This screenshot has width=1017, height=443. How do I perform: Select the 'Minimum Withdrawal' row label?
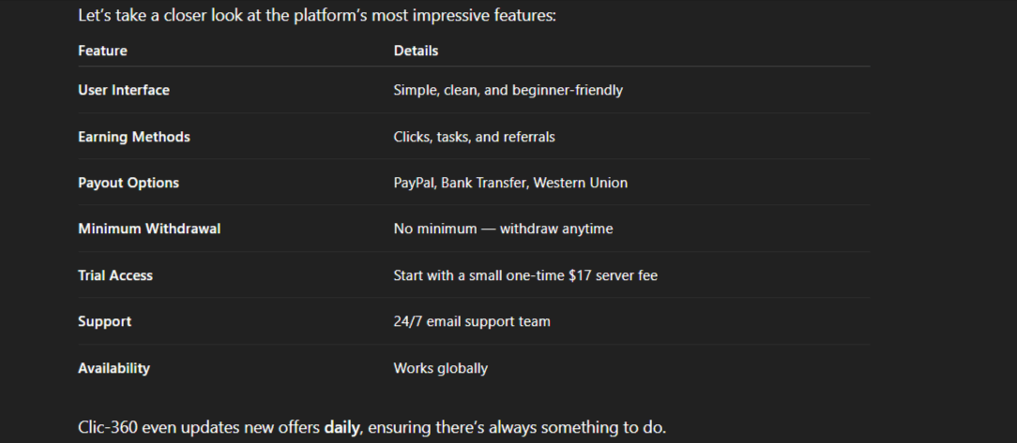click(149, 229)
